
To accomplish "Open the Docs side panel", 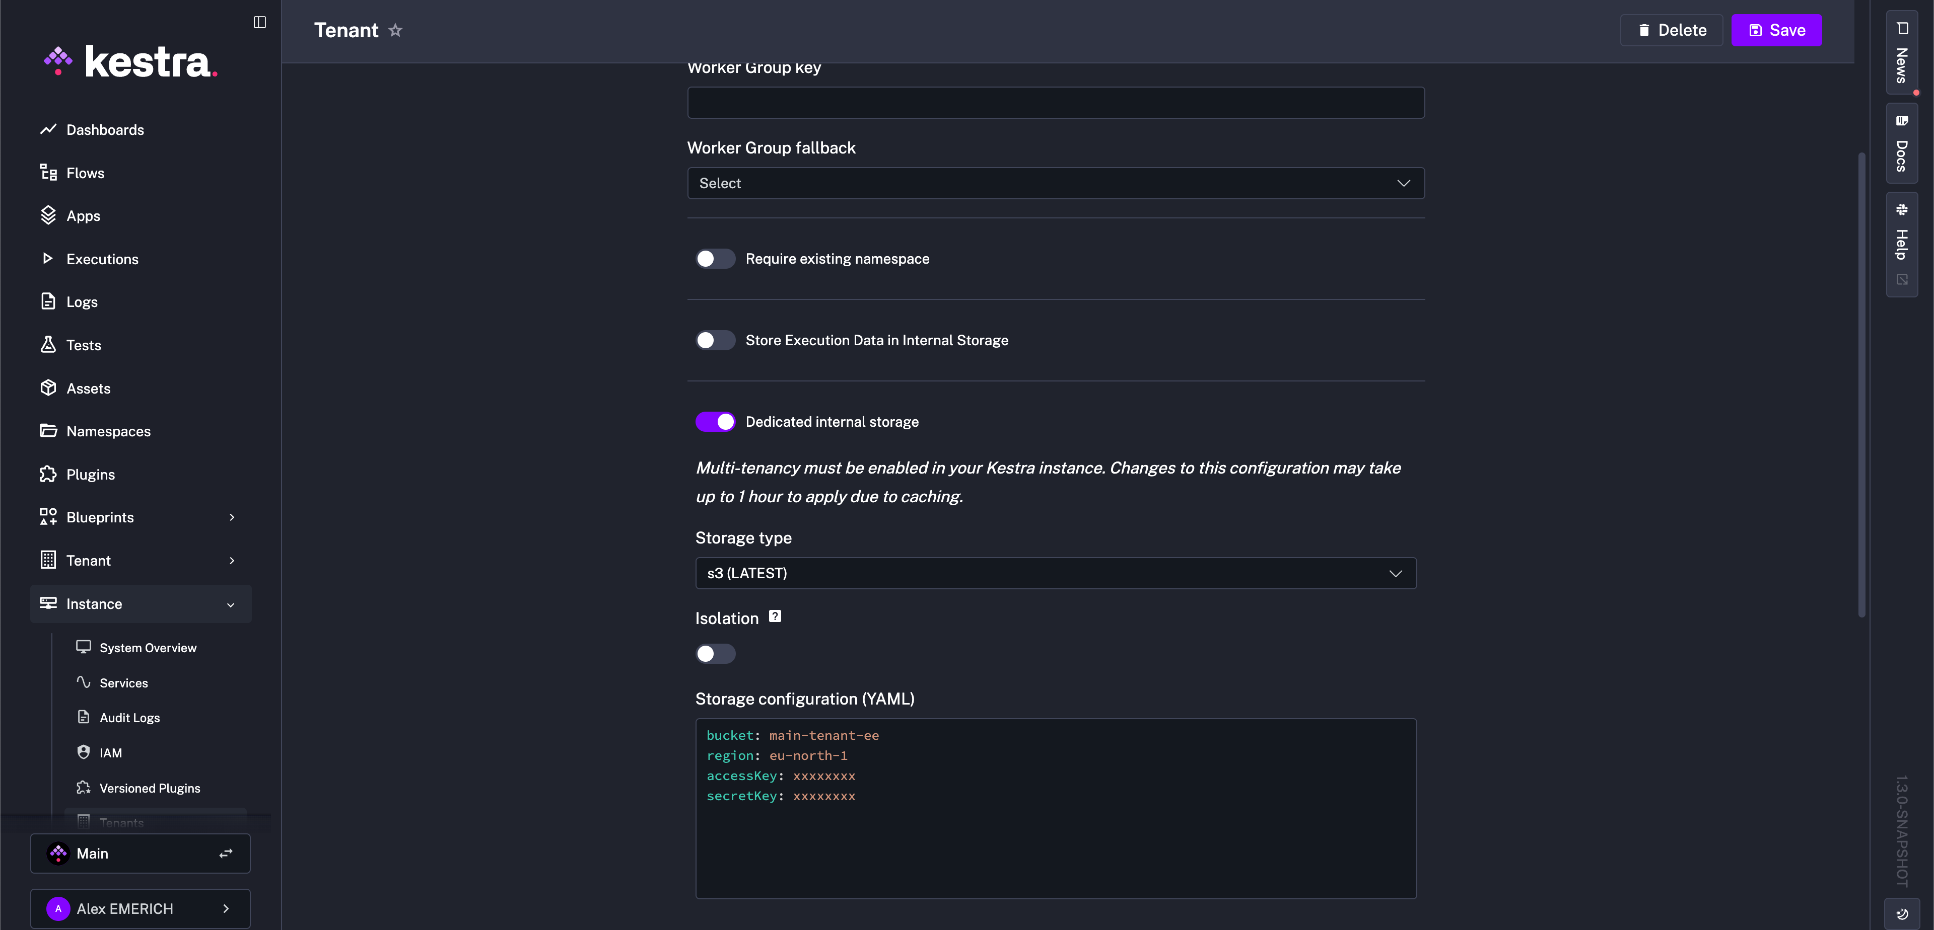I will point(1901,143).
